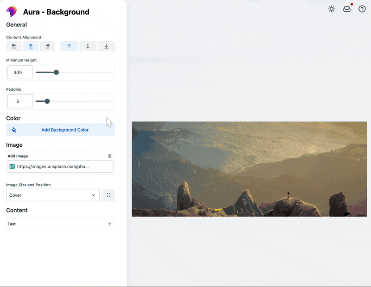Image resolution: width=371 pixels, height=287 pixels.
Task: Delete the added background image
Action: (x=109, y=156)
